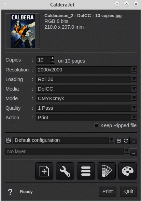Reload configuration with the refresh icon

coord(126,140)
